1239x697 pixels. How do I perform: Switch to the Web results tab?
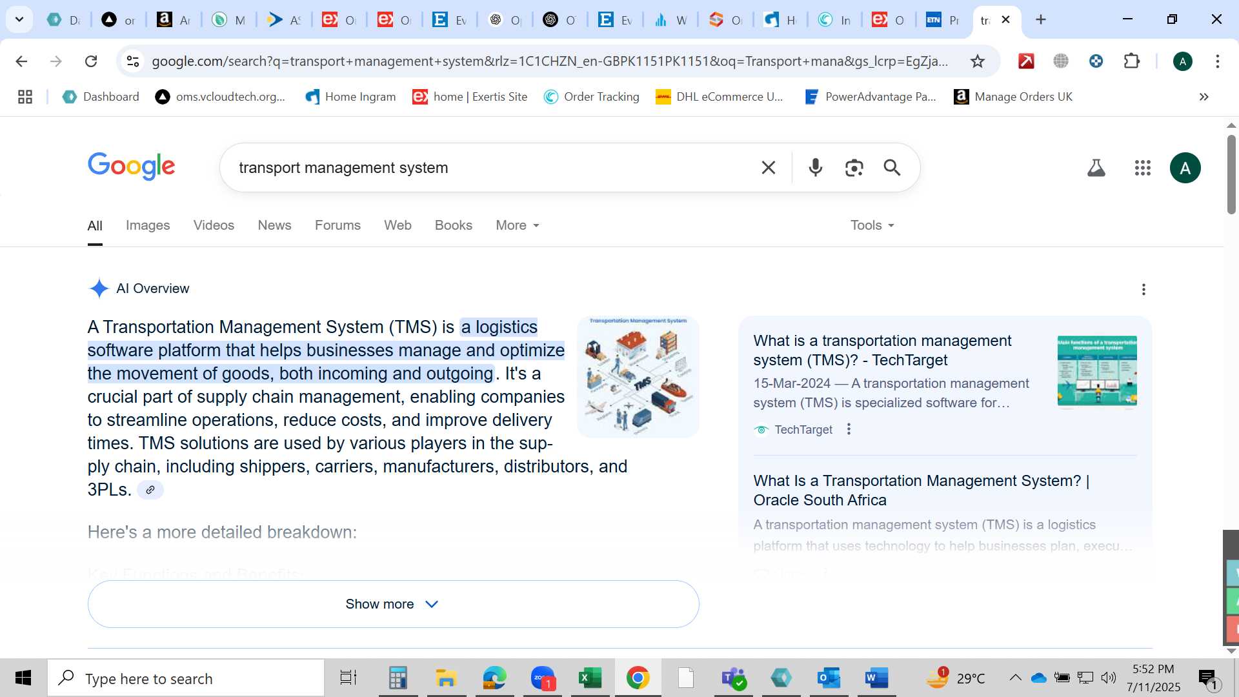398,225
